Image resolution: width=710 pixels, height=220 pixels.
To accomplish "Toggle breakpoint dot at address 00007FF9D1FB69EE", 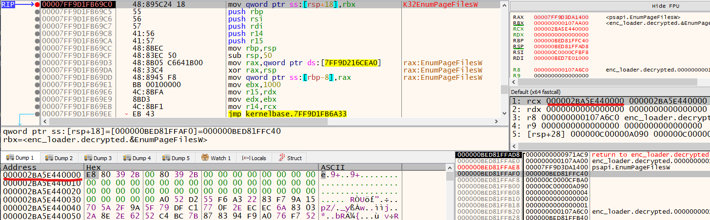I will [37, 114].
